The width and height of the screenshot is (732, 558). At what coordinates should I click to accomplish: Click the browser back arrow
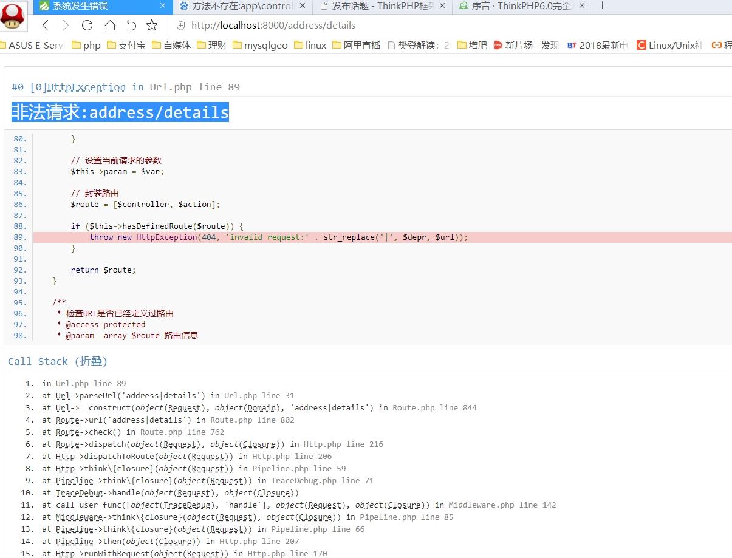[x=46, y=26]
